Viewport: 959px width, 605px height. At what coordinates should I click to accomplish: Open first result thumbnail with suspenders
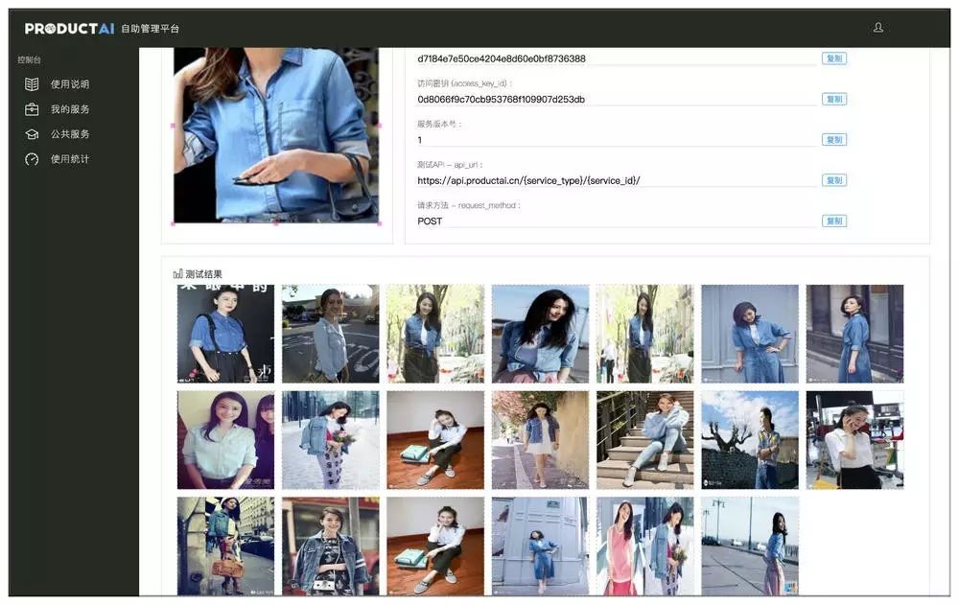click(x=225, y=334)
